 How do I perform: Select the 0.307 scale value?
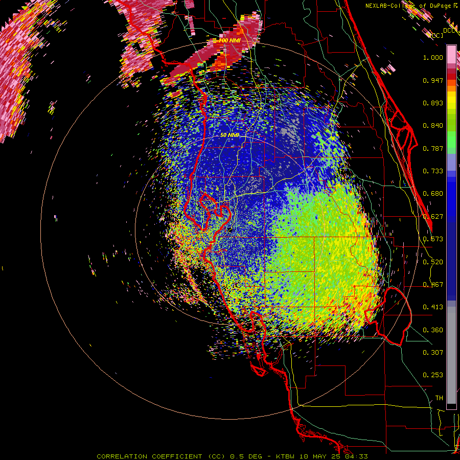point(433,353)
